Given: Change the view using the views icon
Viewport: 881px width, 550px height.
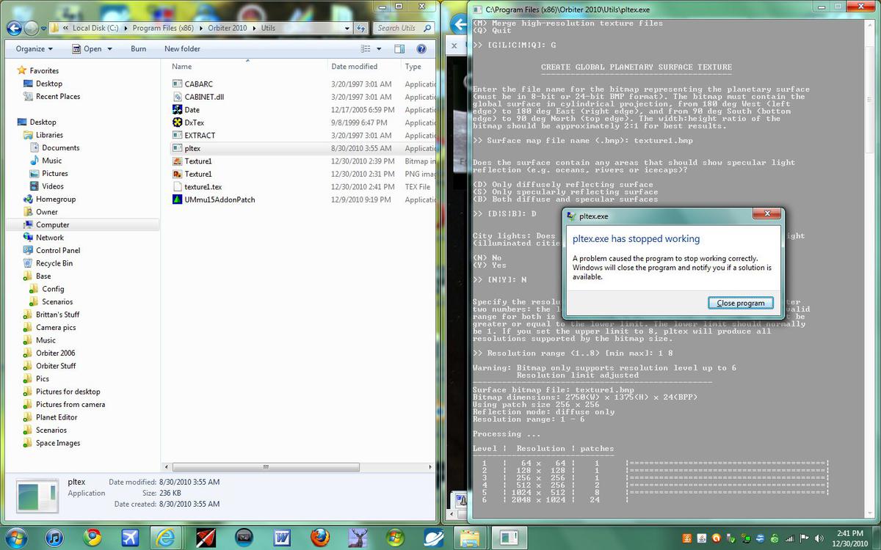Looking at the screenshot, I should pos(366,49).
